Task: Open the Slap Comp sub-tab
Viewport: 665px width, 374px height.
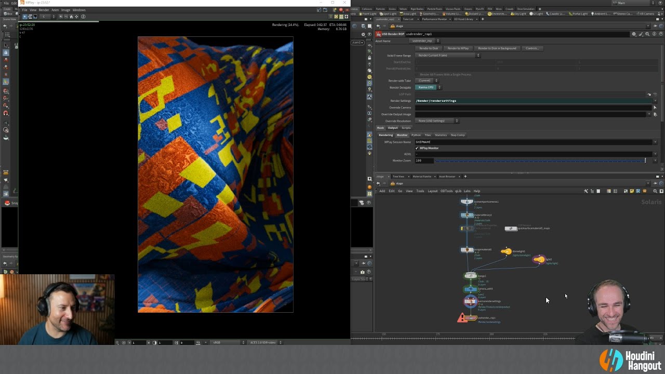Action: pyautogui.click(x=458, y=135)
